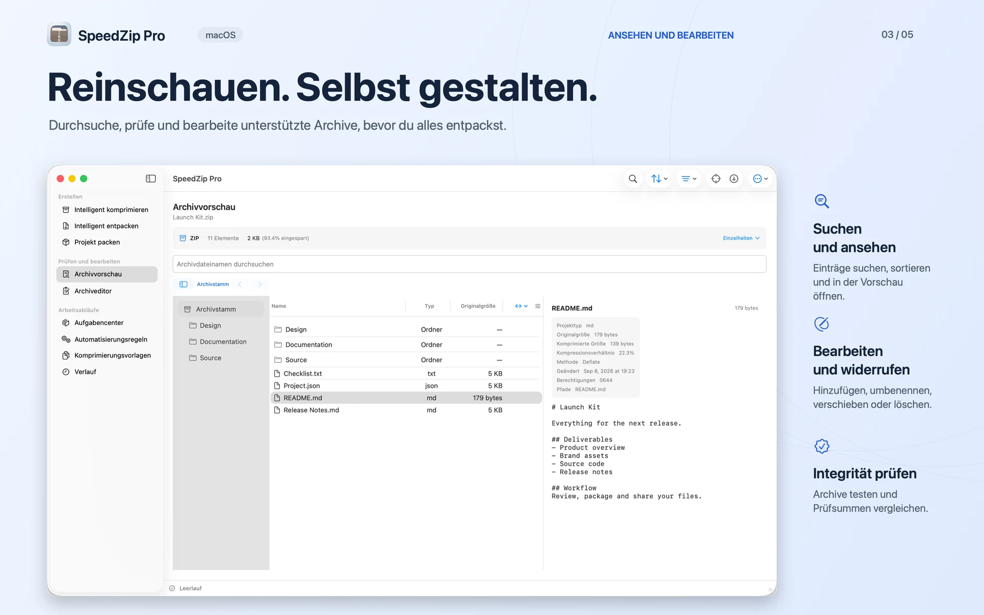
Task: Open Intelligent komprimieren in sidebar
Action: pyautogui.click(x=107, y=210)
